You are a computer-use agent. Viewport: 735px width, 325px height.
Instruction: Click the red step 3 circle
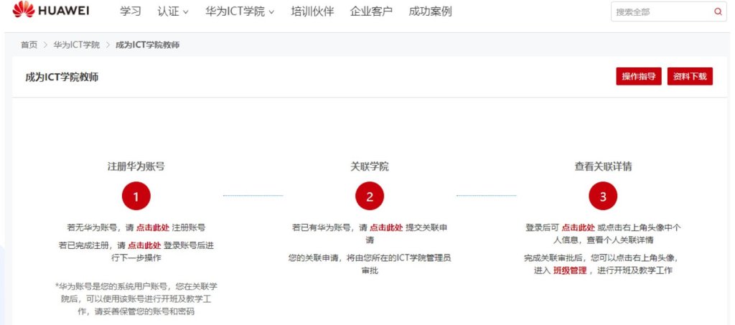(603, 196)
